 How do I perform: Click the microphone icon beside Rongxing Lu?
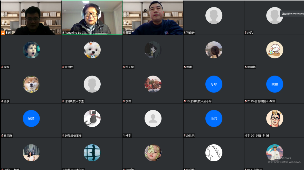(63, 33)
